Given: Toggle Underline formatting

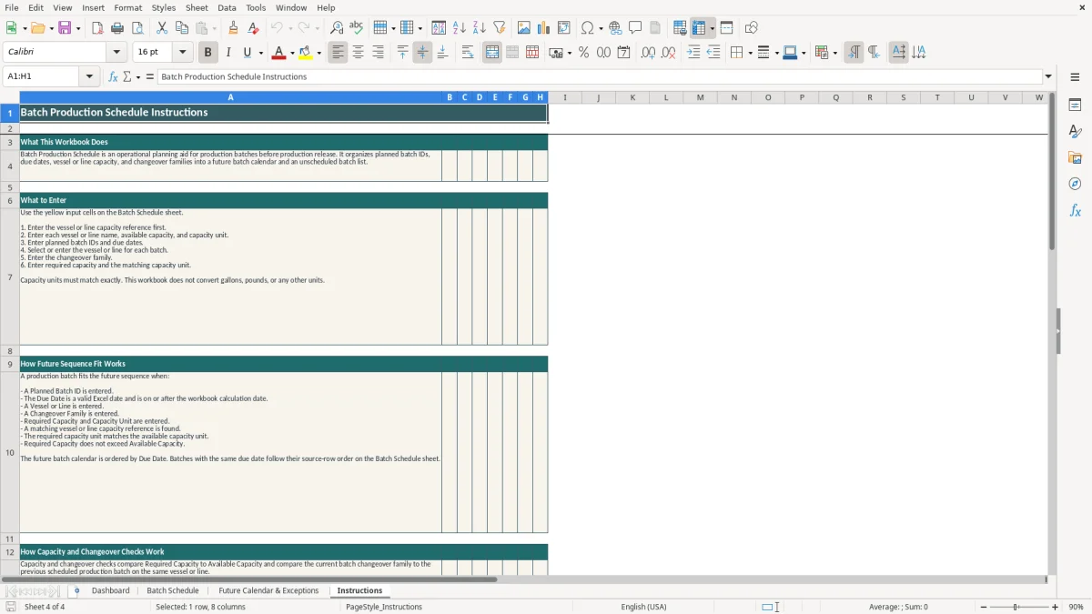Looking at the screenshot, I should tap(248, 53).
